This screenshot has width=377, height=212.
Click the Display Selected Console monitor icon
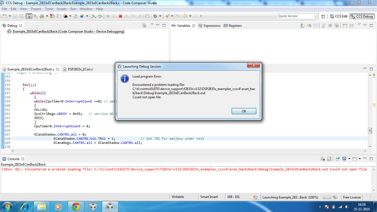point(344,159)
